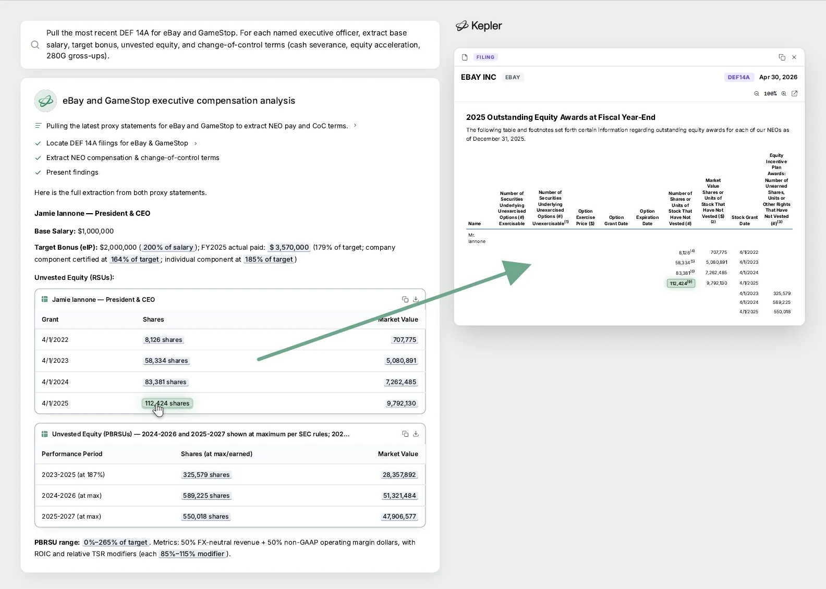
Task: Click the 'Jamie Iannone — President & CEO' section heading
Action: [92, 214]
